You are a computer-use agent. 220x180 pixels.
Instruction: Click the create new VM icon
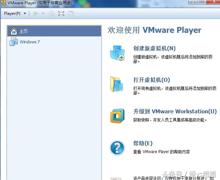point(118,53)
